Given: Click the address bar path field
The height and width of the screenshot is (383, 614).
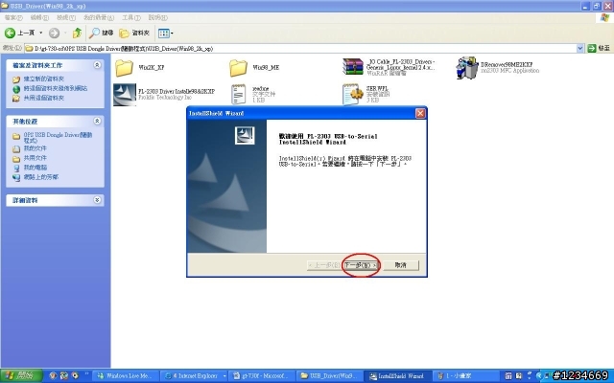Looking at the screenshot, I should (300, 49).
